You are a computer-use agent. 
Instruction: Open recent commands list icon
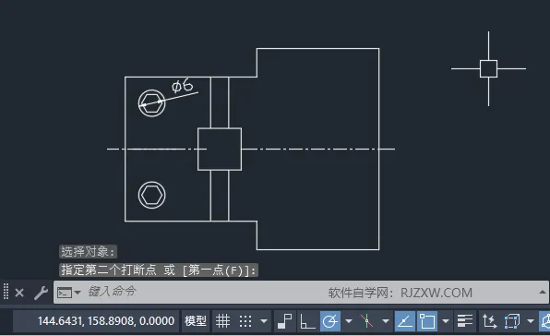click(x=68, y=293)
